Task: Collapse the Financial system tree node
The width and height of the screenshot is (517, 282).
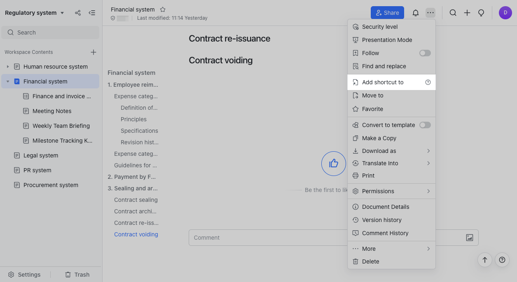Action: click(7, 81)
